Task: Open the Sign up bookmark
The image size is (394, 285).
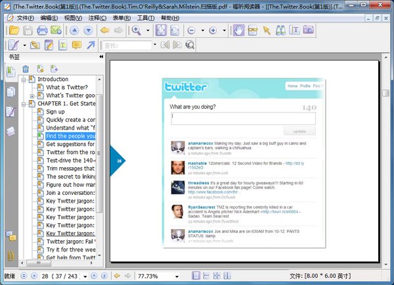Action: pos(55,112)
